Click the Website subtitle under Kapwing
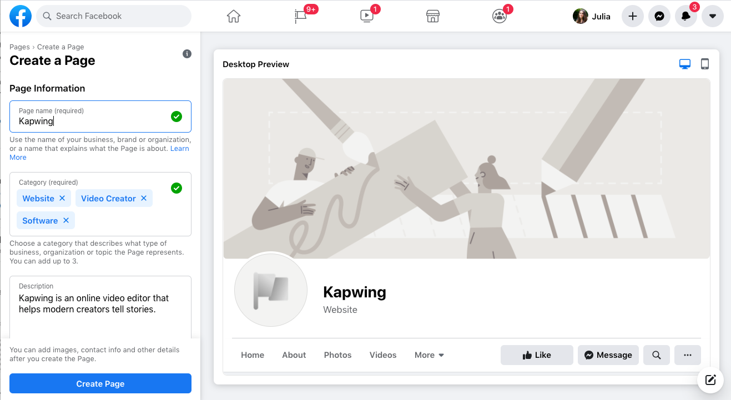The width and height of the screenshot is (731, 400). pyautogui.click(x=340, y=310)
